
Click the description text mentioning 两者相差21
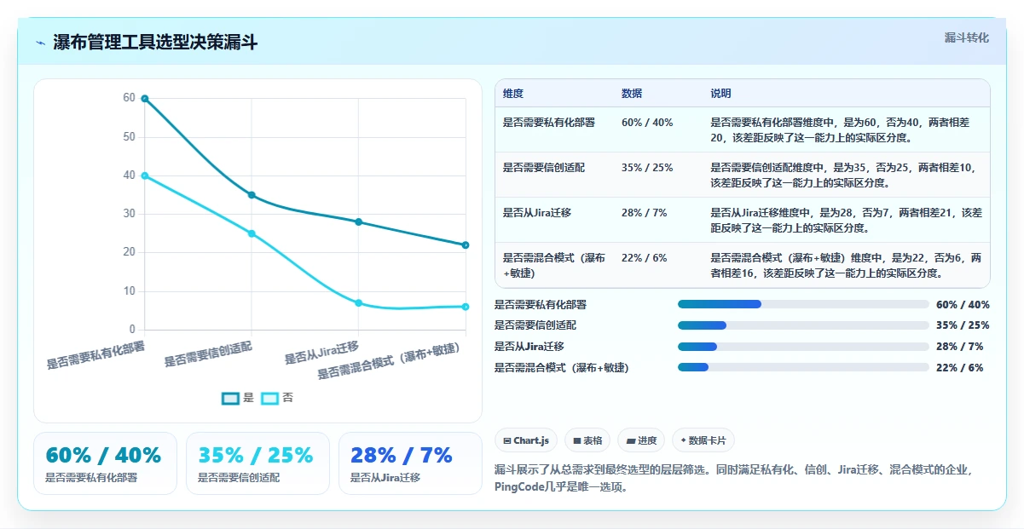coord(846,220)
